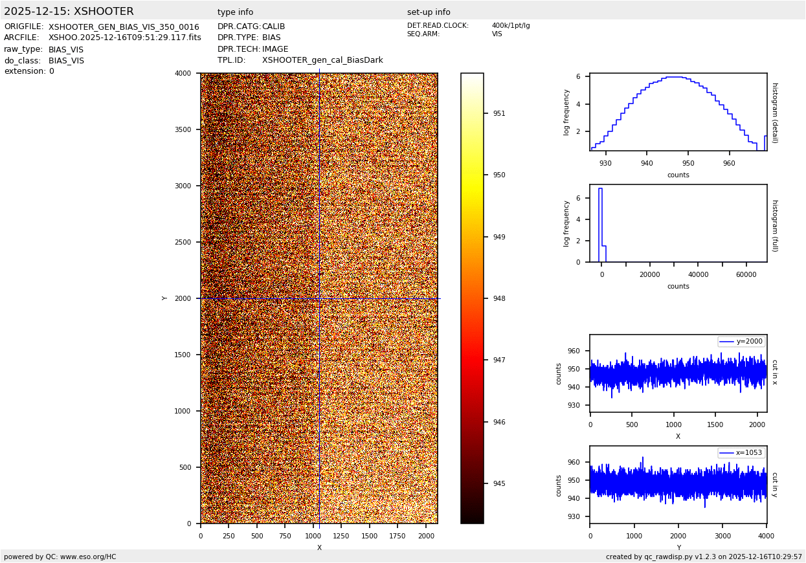The image size is (806, 563).
Task: Click the DET.READ.CLOCK value 400k/1pt/lg
Action: click(510, 26)
